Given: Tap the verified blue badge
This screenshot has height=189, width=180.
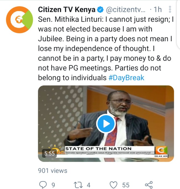Looking at the screenshot, I should 100,9.
